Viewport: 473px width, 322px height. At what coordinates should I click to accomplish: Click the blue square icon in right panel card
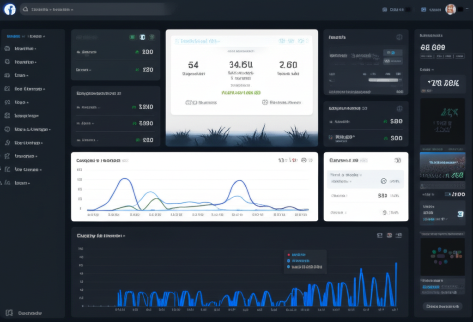pyautogui.click(x=460, y=214)
